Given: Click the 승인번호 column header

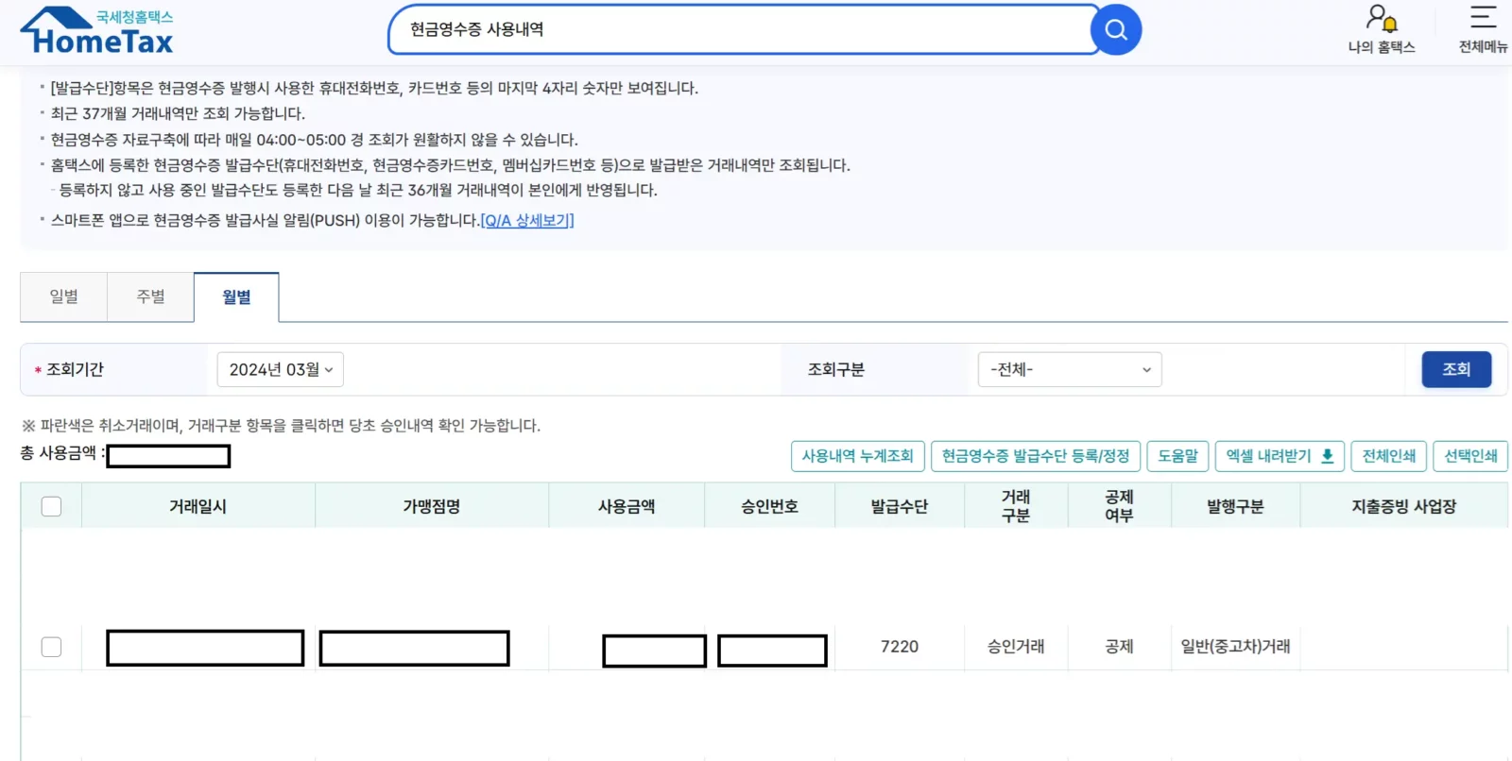Looking at the screenshot, I should tap(770, 506).
